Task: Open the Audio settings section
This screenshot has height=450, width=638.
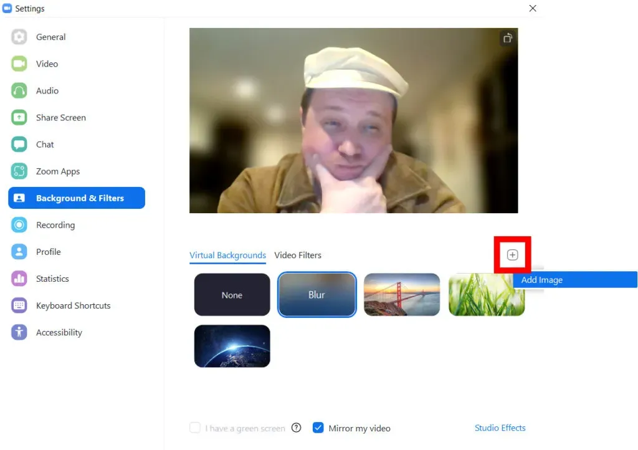Action: coord(46,90)
